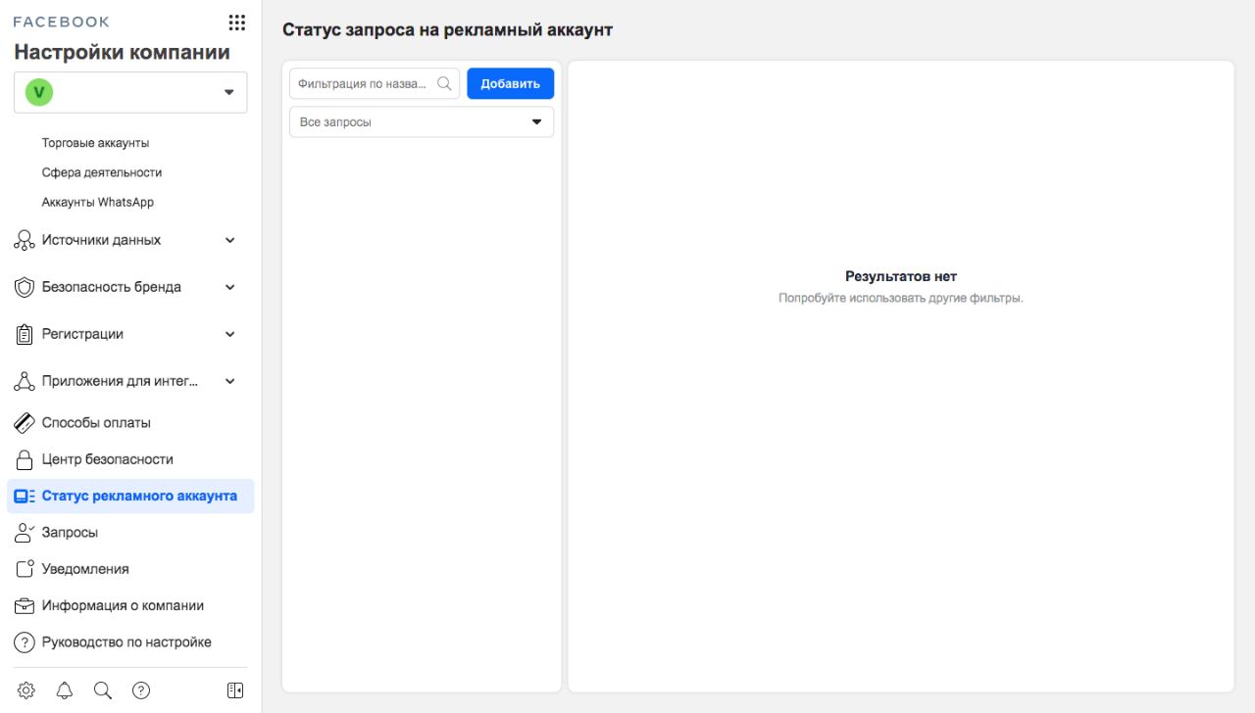Click the Добавить button
The height and width of the screenshot is (713, 1255).
(510, 83)
